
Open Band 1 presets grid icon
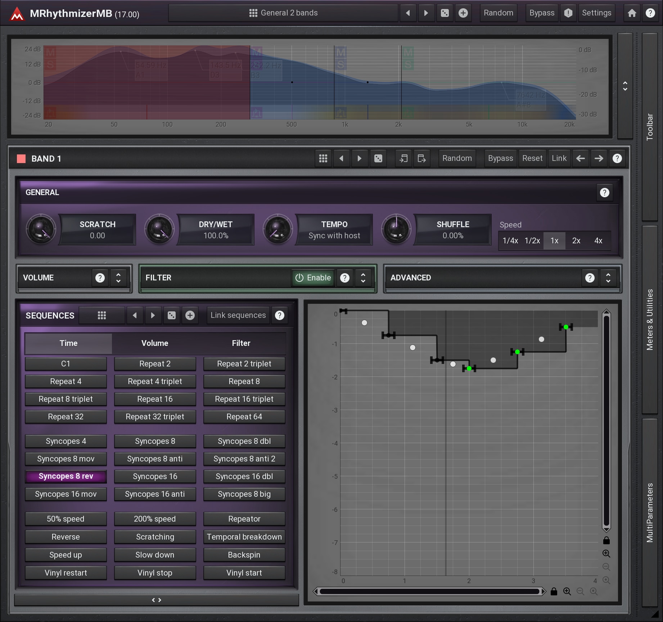(x=323, y=158)
